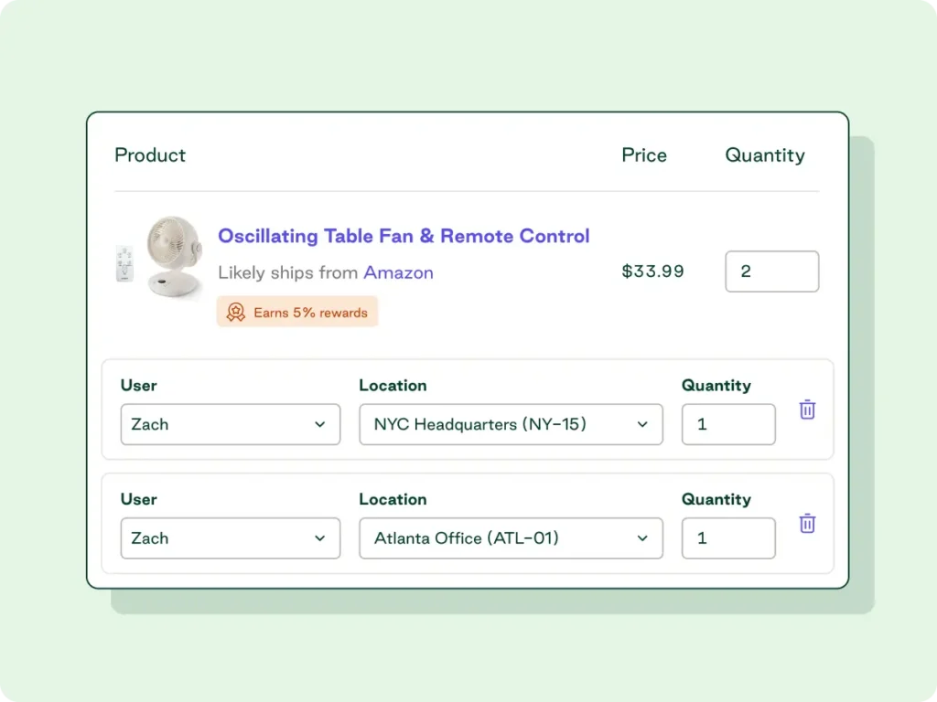Screen dimensions: 937x702
Task: Delete the NYC Headquarters allocation row
Action: coord(807,409)
